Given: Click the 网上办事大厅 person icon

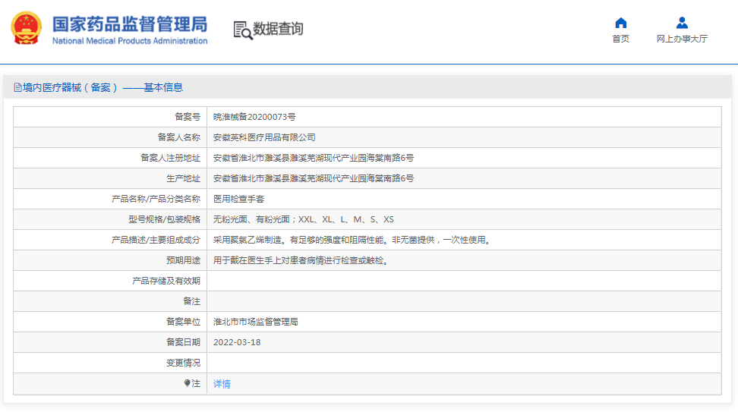Looking at the screenshot, I should [682, 23].
